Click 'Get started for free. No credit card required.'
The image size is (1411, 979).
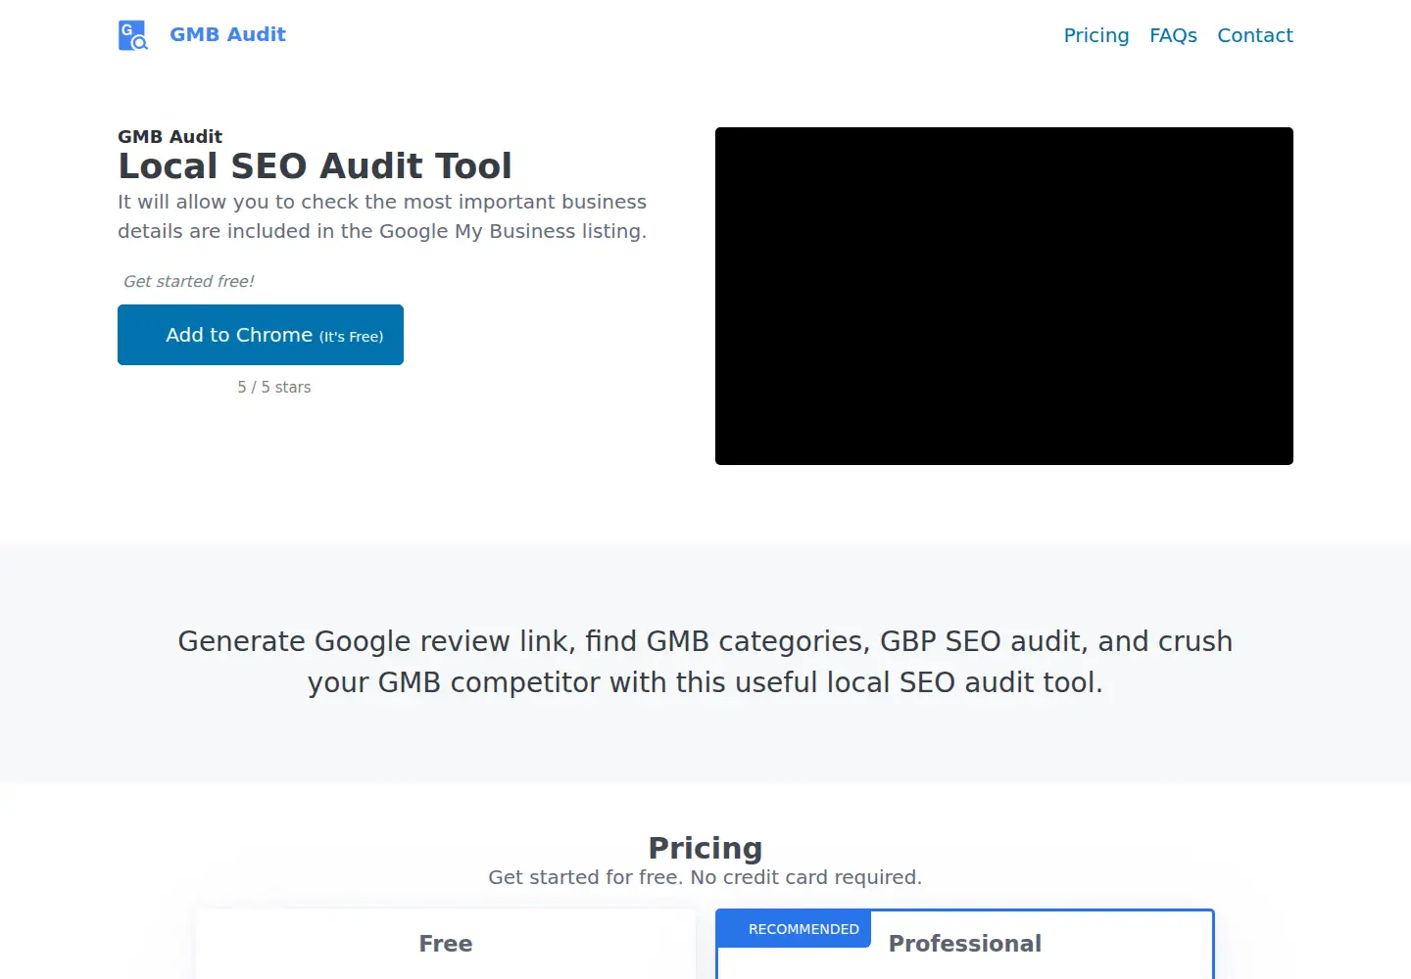tap(705, 877)
